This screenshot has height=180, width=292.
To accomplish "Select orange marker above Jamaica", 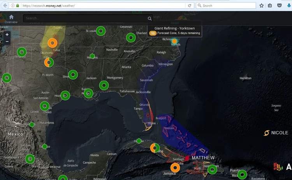I will (175, 168).
